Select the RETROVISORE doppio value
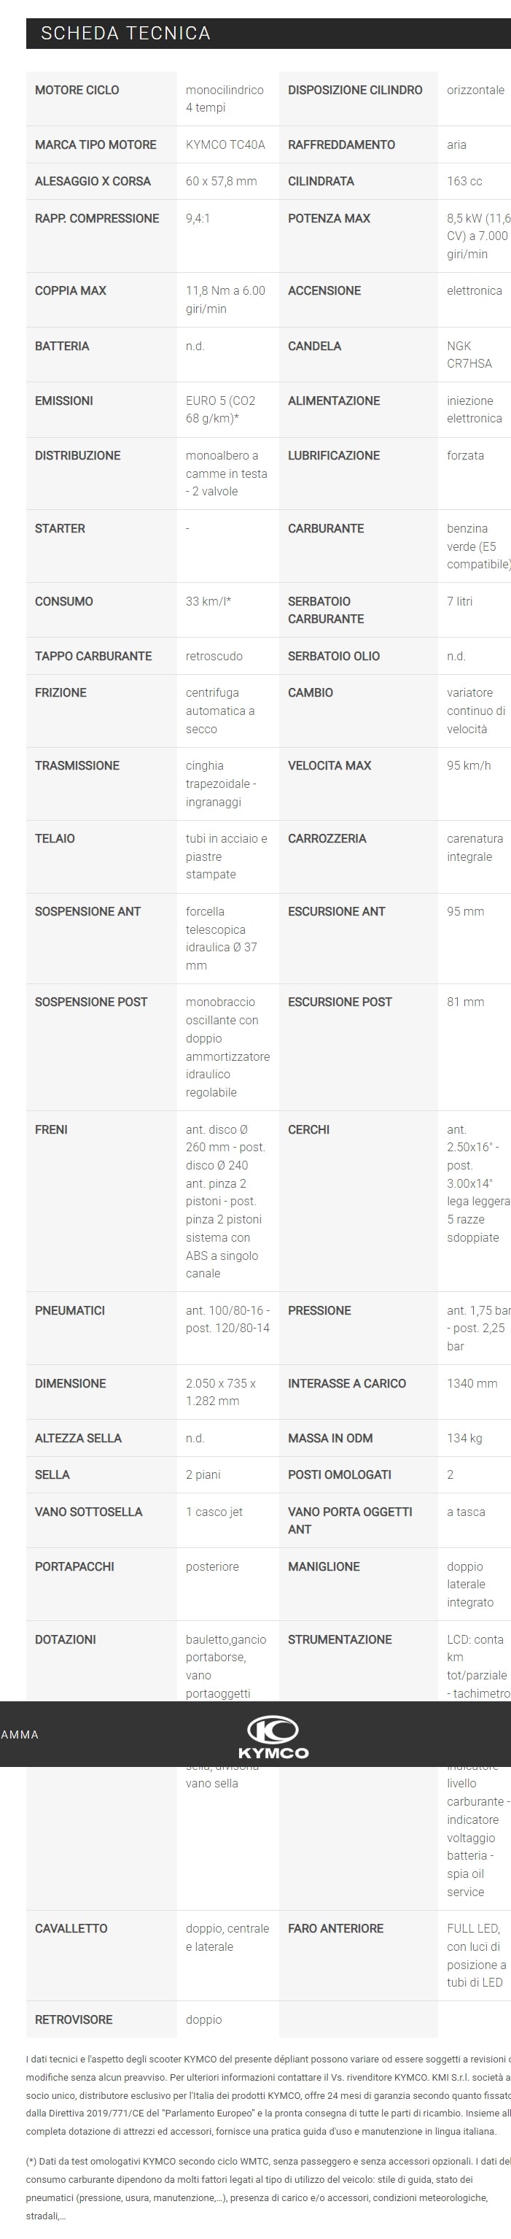The height and width of the screenshot is (2239, 511). coord(203,2019)
